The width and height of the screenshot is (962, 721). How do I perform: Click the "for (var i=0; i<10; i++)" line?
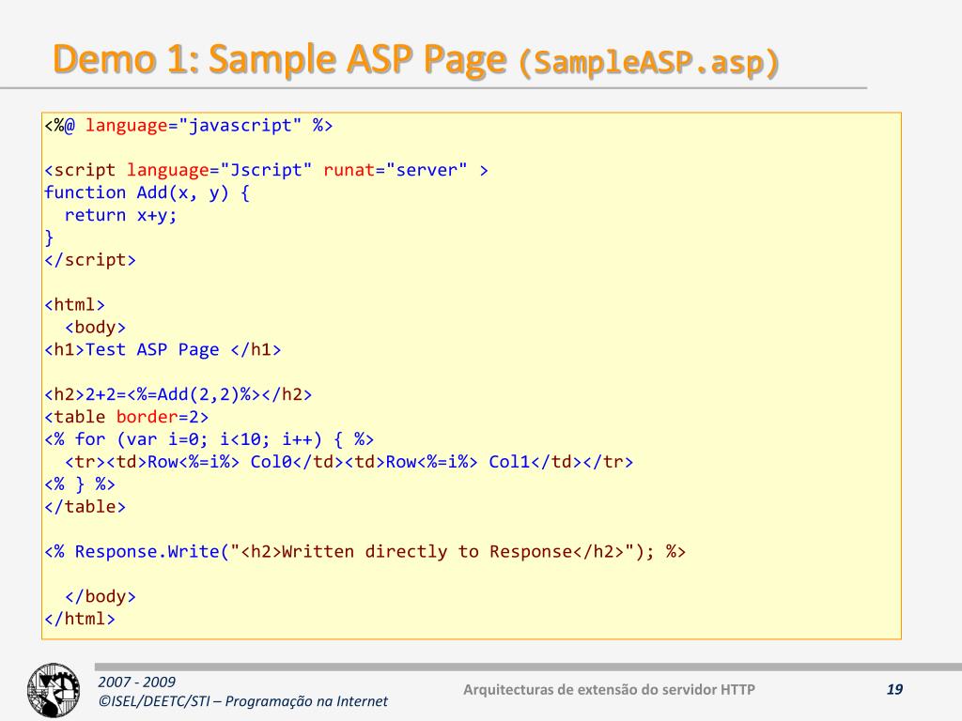tap(209, 439)
